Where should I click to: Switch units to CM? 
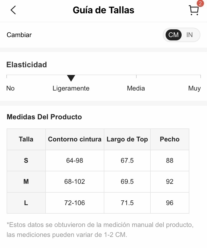[173, 35]
